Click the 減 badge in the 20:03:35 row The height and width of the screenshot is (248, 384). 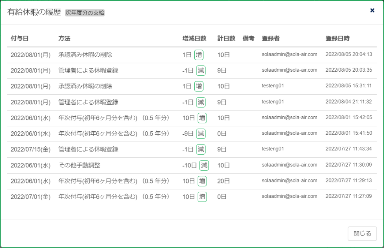201,71
